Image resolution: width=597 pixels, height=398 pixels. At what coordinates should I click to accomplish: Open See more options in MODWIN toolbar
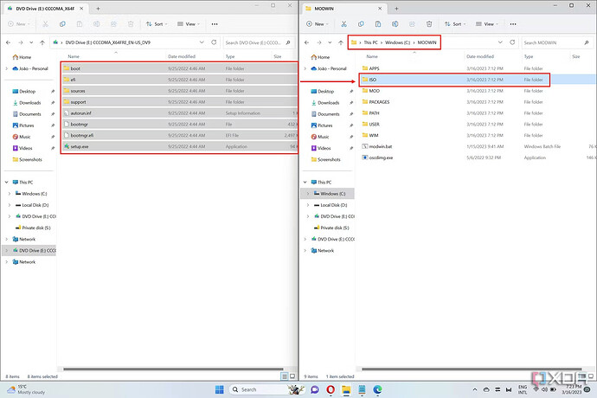[513, 24]
